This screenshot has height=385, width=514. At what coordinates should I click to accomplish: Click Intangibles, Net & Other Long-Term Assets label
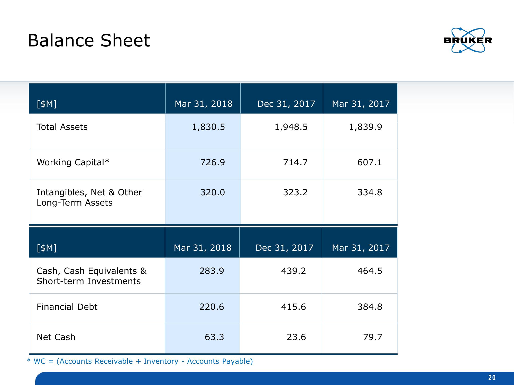point(89,197)
